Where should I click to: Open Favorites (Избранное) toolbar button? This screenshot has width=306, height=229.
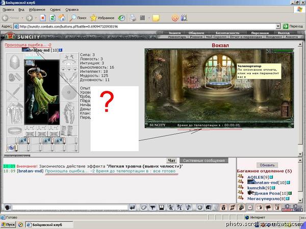(102, 18)
